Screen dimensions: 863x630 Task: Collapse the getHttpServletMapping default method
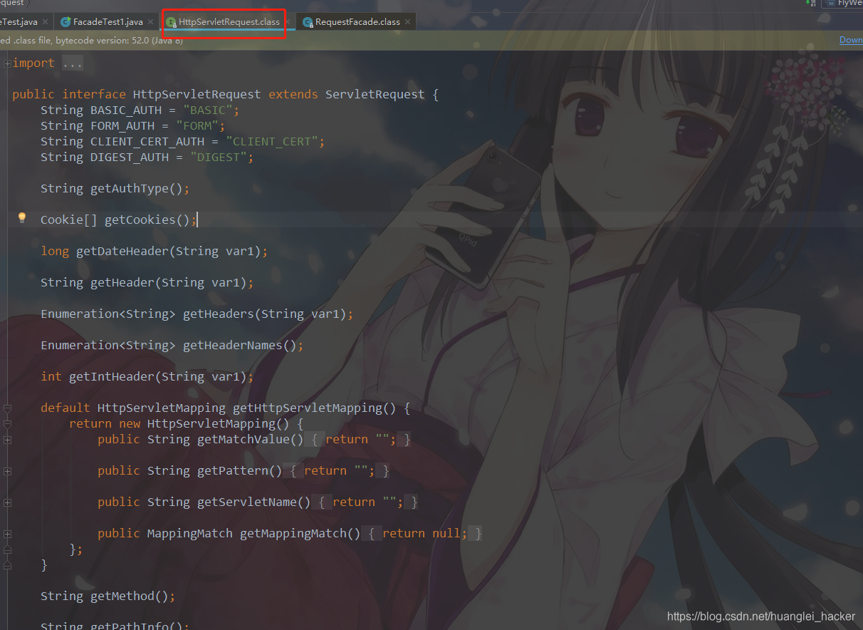(x=7, y=408)
